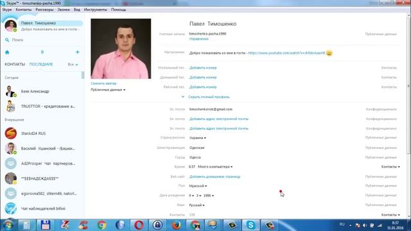Screen dimensions: 411x231
Task: Click Добавить номер for Мобильный тел.
Action: [203, 68]
